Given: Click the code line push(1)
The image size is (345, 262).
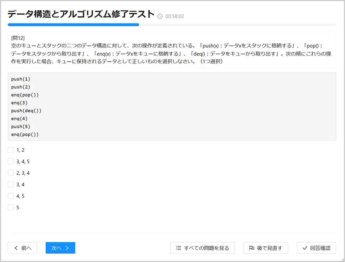Looking at the screenshot, I should (21, 79).
